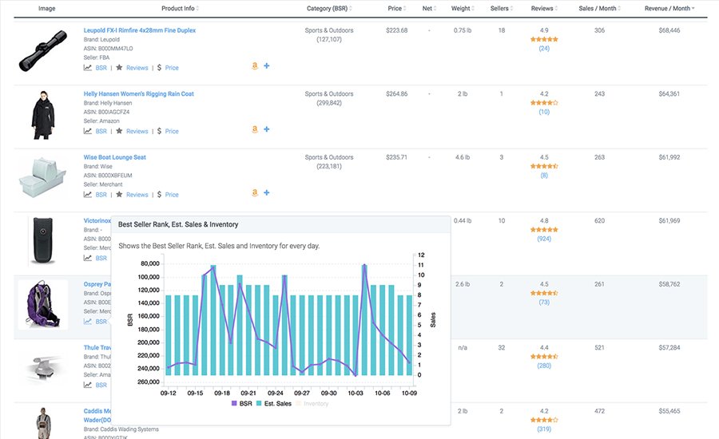719x439 pixels.
Task: Open BSR chart icon for Helly Hansen coat
Action: (x=87, y=131)
